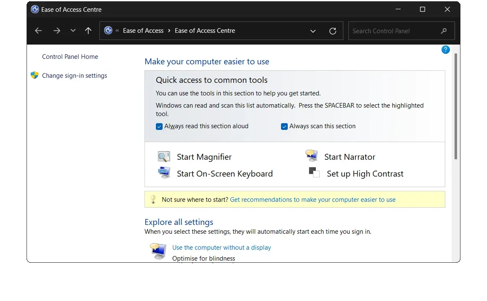Click the light bulb tip icon
Screen dimensions: 487x301
(153, 199)
